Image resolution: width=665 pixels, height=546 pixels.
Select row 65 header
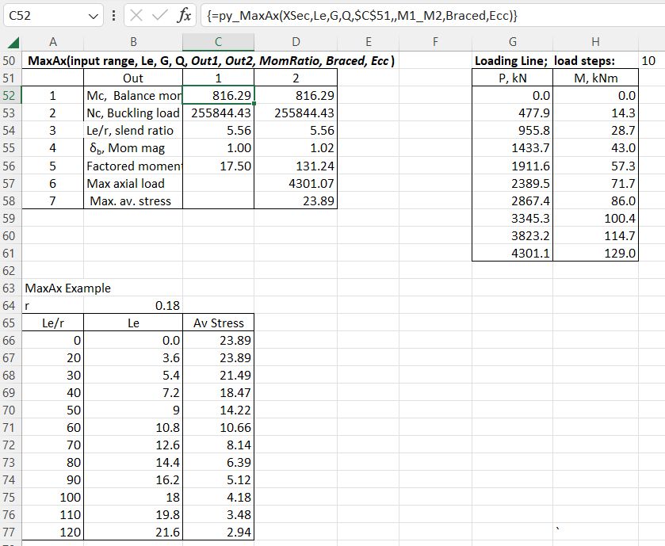[11, 323]
